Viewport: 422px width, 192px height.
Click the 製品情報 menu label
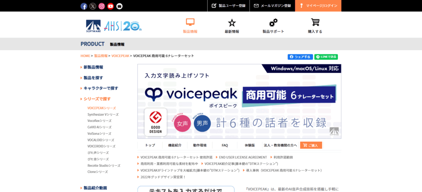tap(190, 31)
